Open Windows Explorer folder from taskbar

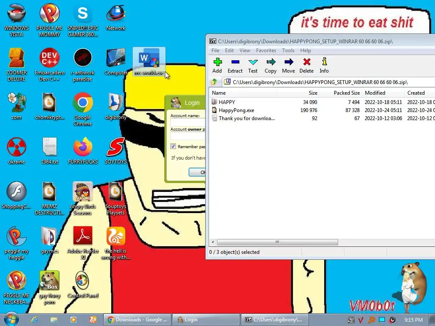pos(54,320)
